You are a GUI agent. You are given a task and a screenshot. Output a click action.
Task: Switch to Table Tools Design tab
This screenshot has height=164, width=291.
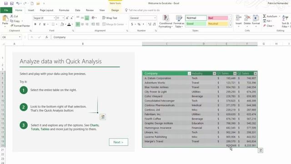pos(115,10)
